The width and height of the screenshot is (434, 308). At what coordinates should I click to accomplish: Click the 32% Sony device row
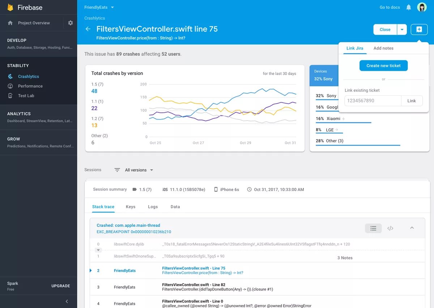click(x=327, y=97)
